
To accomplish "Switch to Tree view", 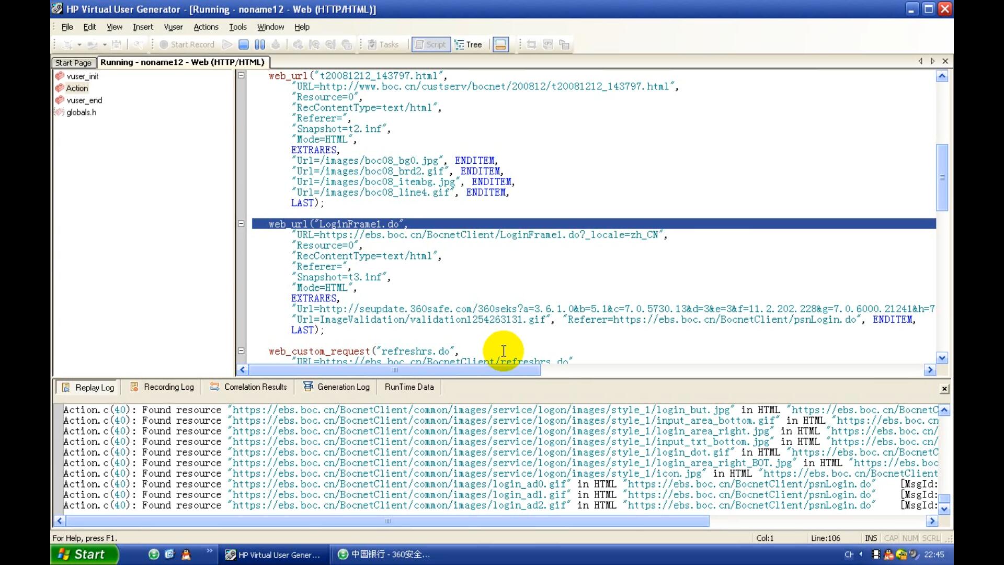I will (468, 44).
